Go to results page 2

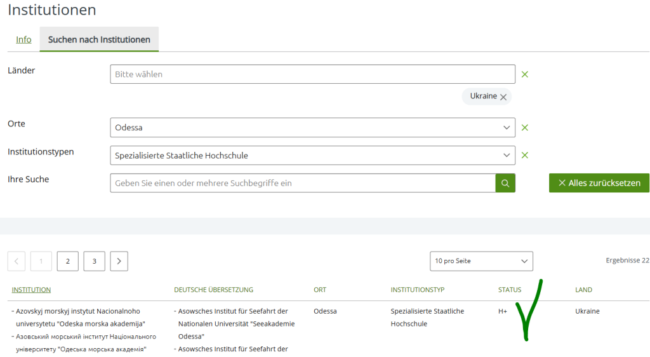tap(67, 261)
